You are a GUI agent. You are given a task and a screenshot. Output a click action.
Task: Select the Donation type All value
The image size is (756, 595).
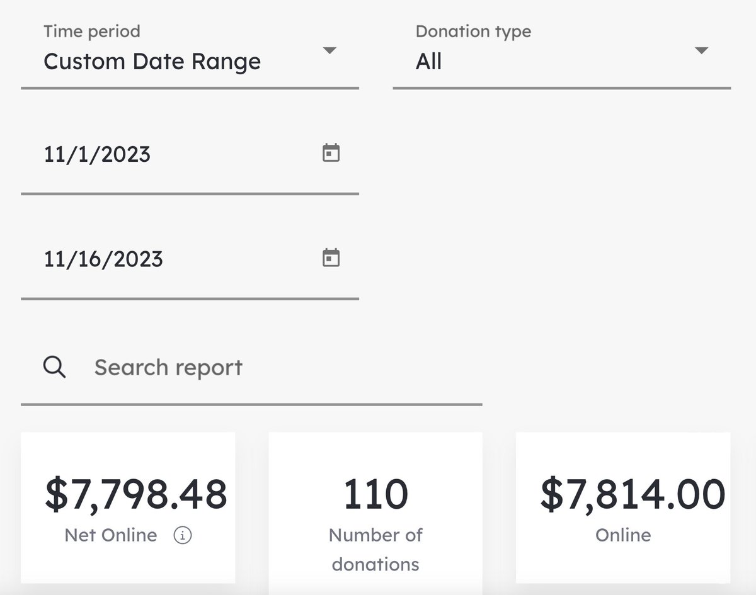(428, 62)
